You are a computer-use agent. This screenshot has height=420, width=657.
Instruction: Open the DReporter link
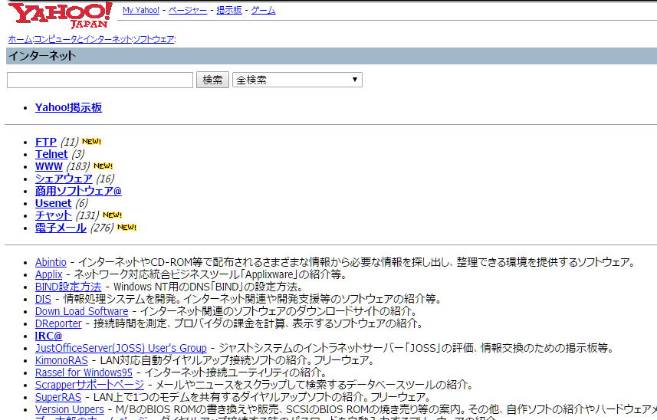tap(58, 323)
